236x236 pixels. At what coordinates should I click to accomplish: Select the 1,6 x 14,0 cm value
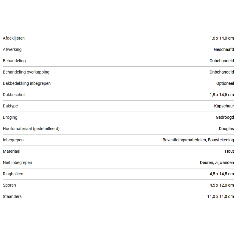222,38
